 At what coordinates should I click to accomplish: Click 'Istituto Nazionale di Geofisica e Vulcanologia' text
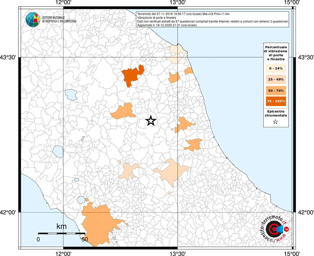point(59,19)
